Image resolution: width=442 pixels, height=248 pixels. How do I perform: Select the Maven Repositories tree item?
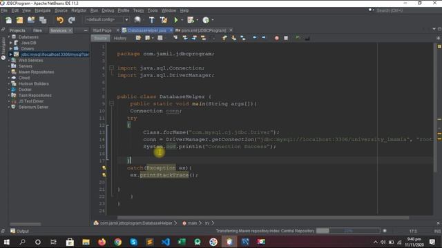[x=36, y=72]
